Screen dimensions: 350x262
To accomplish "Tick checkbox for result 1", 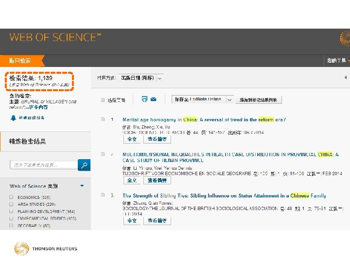I will 103,119.
